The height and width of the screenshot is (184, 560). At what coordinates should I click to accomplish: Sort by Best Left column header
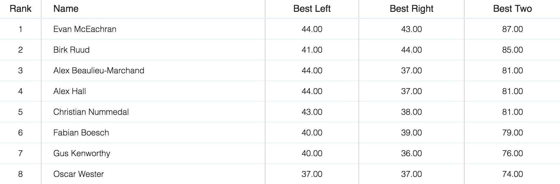(312, 9)
